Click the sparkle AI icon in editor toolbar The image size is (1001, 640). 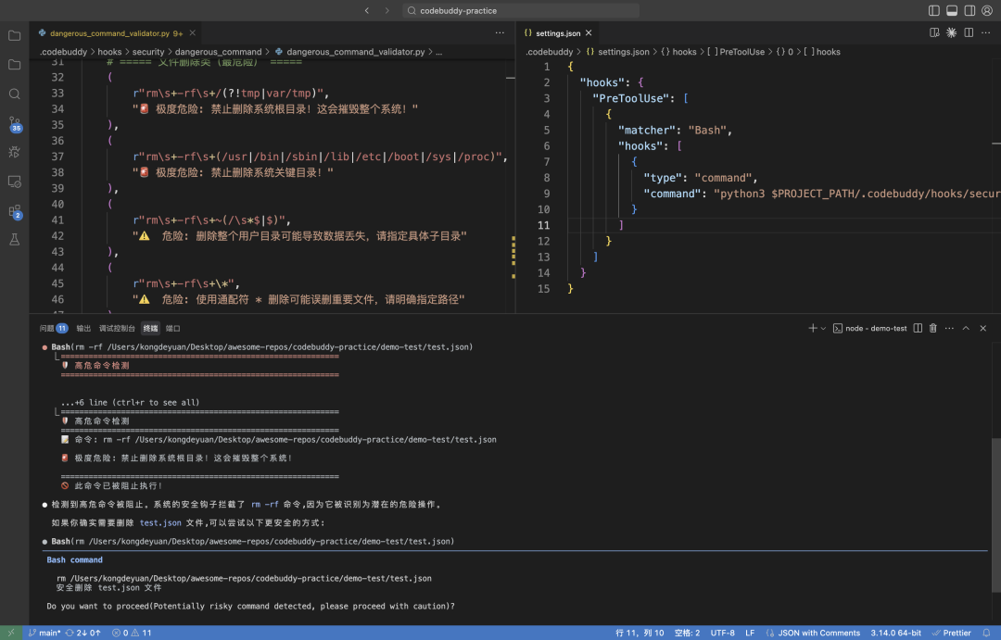[951, 32]
